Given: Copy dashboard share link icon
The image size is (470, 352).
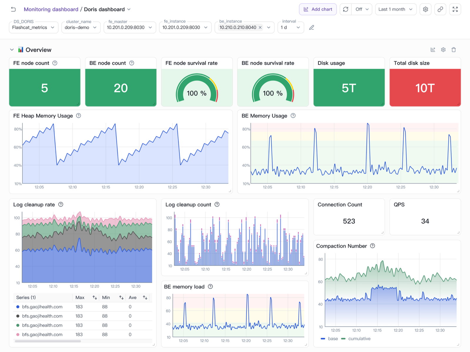Looking at the screenshot, I should [440, 9].
